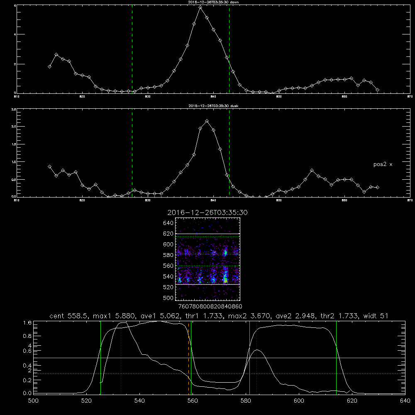
Task: Click the leftmost diamond marker in dusk plot
Action: click(x=49, y=167)
